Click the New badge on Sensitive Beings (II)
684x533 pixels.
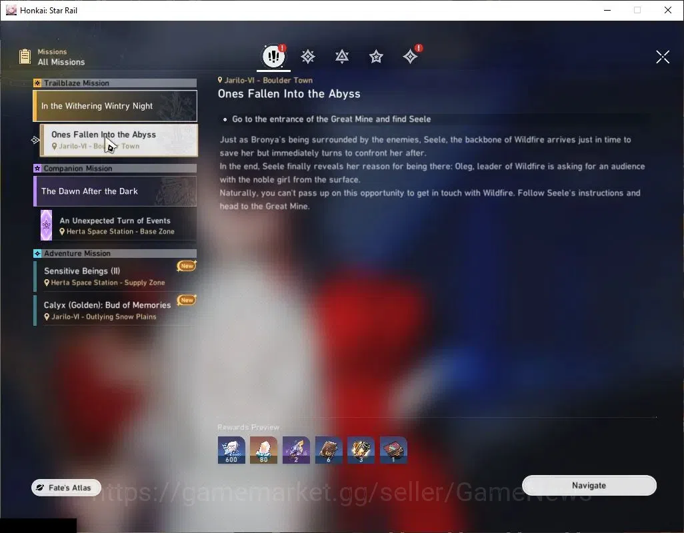[187, 266]
